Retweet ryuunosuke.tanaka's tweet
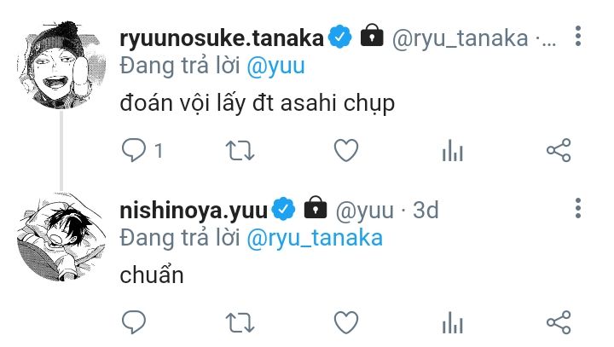The width and height of the screenshot is (614, 347). pos(240,151)
